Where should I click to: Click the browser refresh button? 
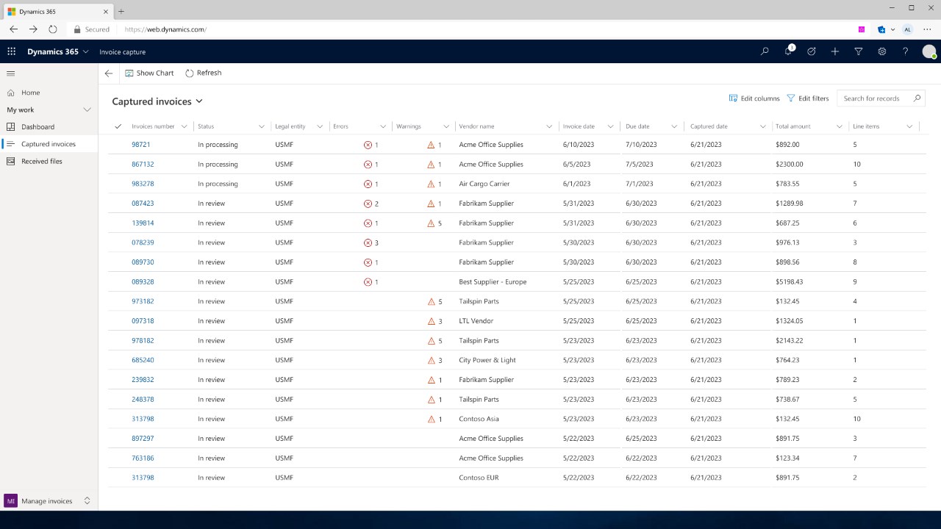click(53, 29)
